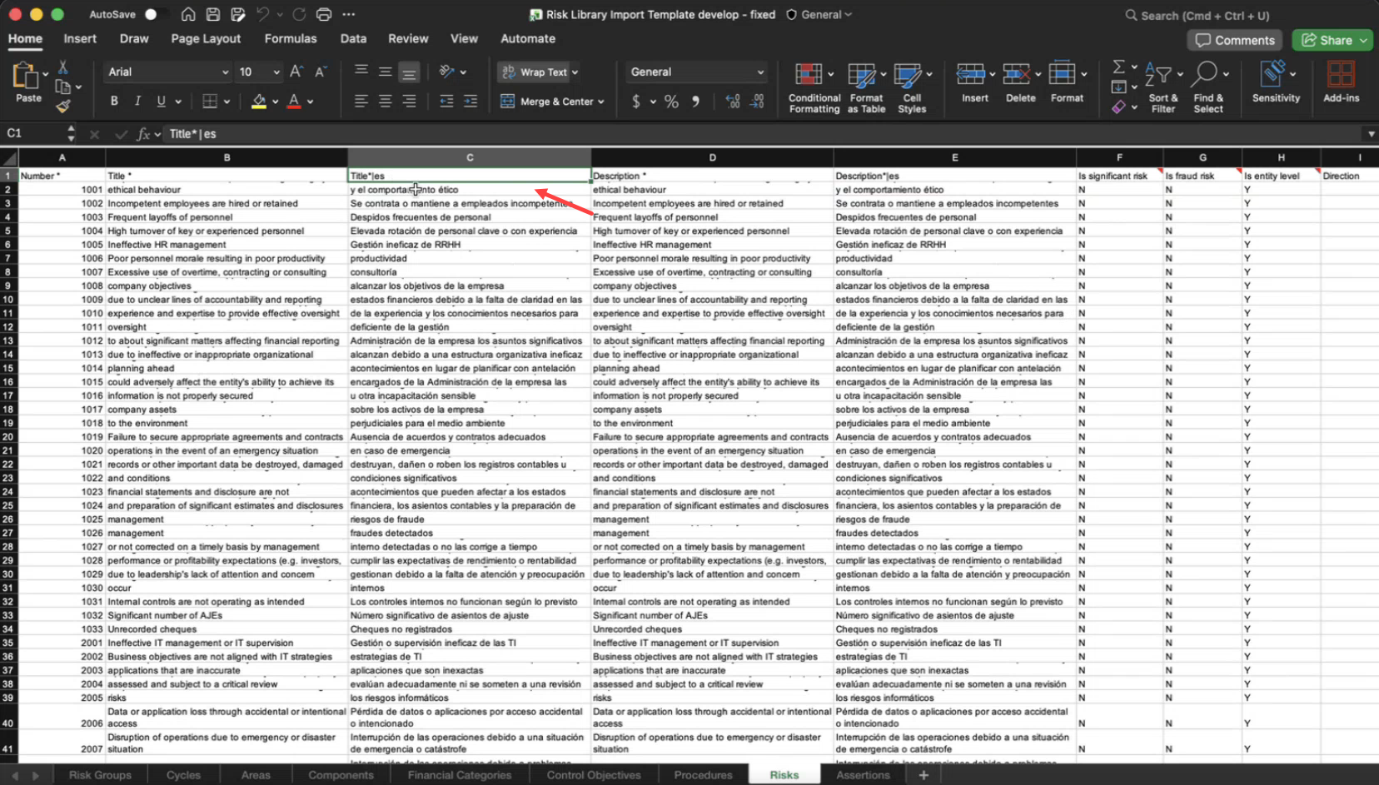Open the Page Layout ribbon tab
This screenshot has width=1379, height=785.
(x=206, y=38)
